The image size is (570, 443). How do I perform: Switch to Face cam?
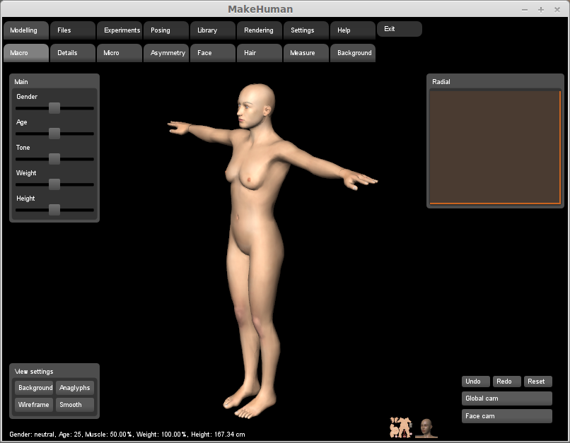507,416
